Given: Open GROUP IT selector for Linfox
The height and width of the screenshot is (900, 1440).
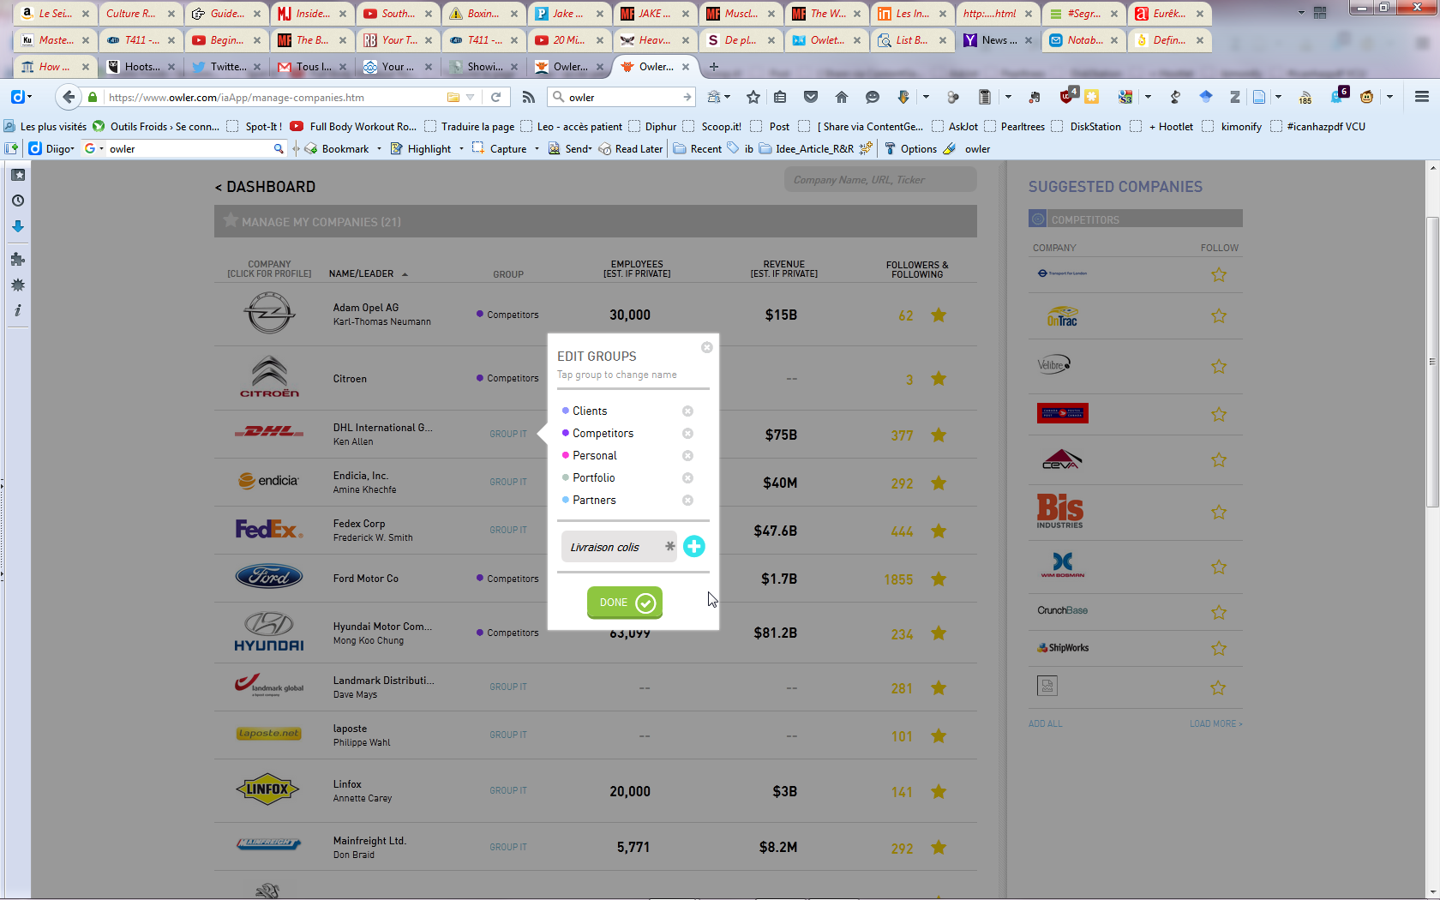Looking at the screenshot, I should click(508, 790).
